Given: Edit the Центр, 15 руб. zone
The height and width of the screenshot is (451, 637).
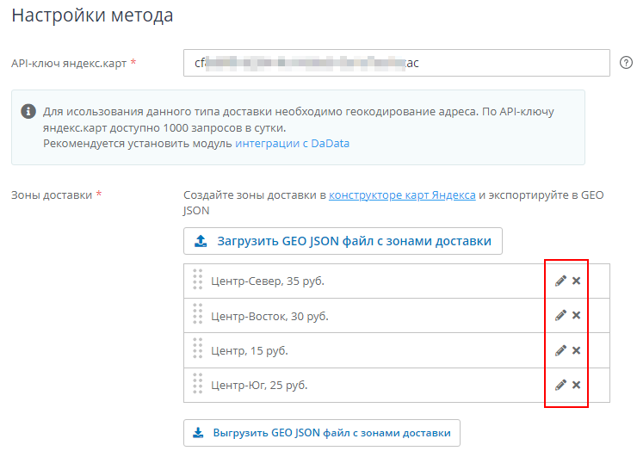Looking at the screenshot, I should tap(560, 350).
